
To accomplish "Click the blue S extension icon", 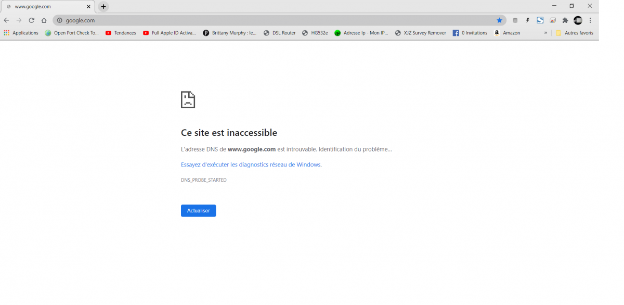I will coord(540,20).
